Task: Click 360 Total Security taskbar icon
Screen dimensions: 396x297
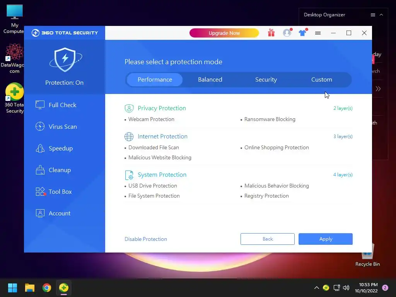Action: tap(64, 288)
